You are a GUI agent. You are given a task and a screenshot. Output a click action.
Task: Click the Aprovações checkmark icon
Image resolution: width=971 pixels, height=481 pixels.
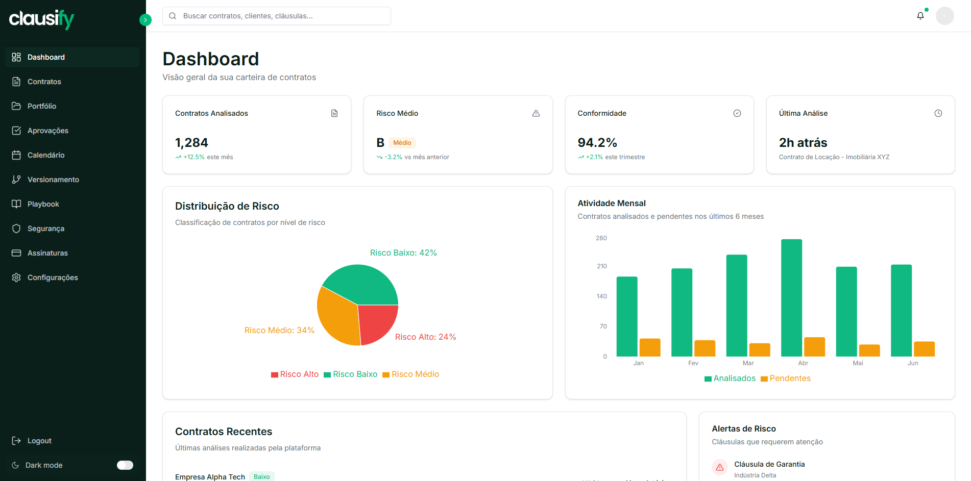(16, 131)
